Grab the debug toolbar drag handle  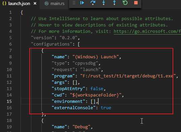[74, 3]
